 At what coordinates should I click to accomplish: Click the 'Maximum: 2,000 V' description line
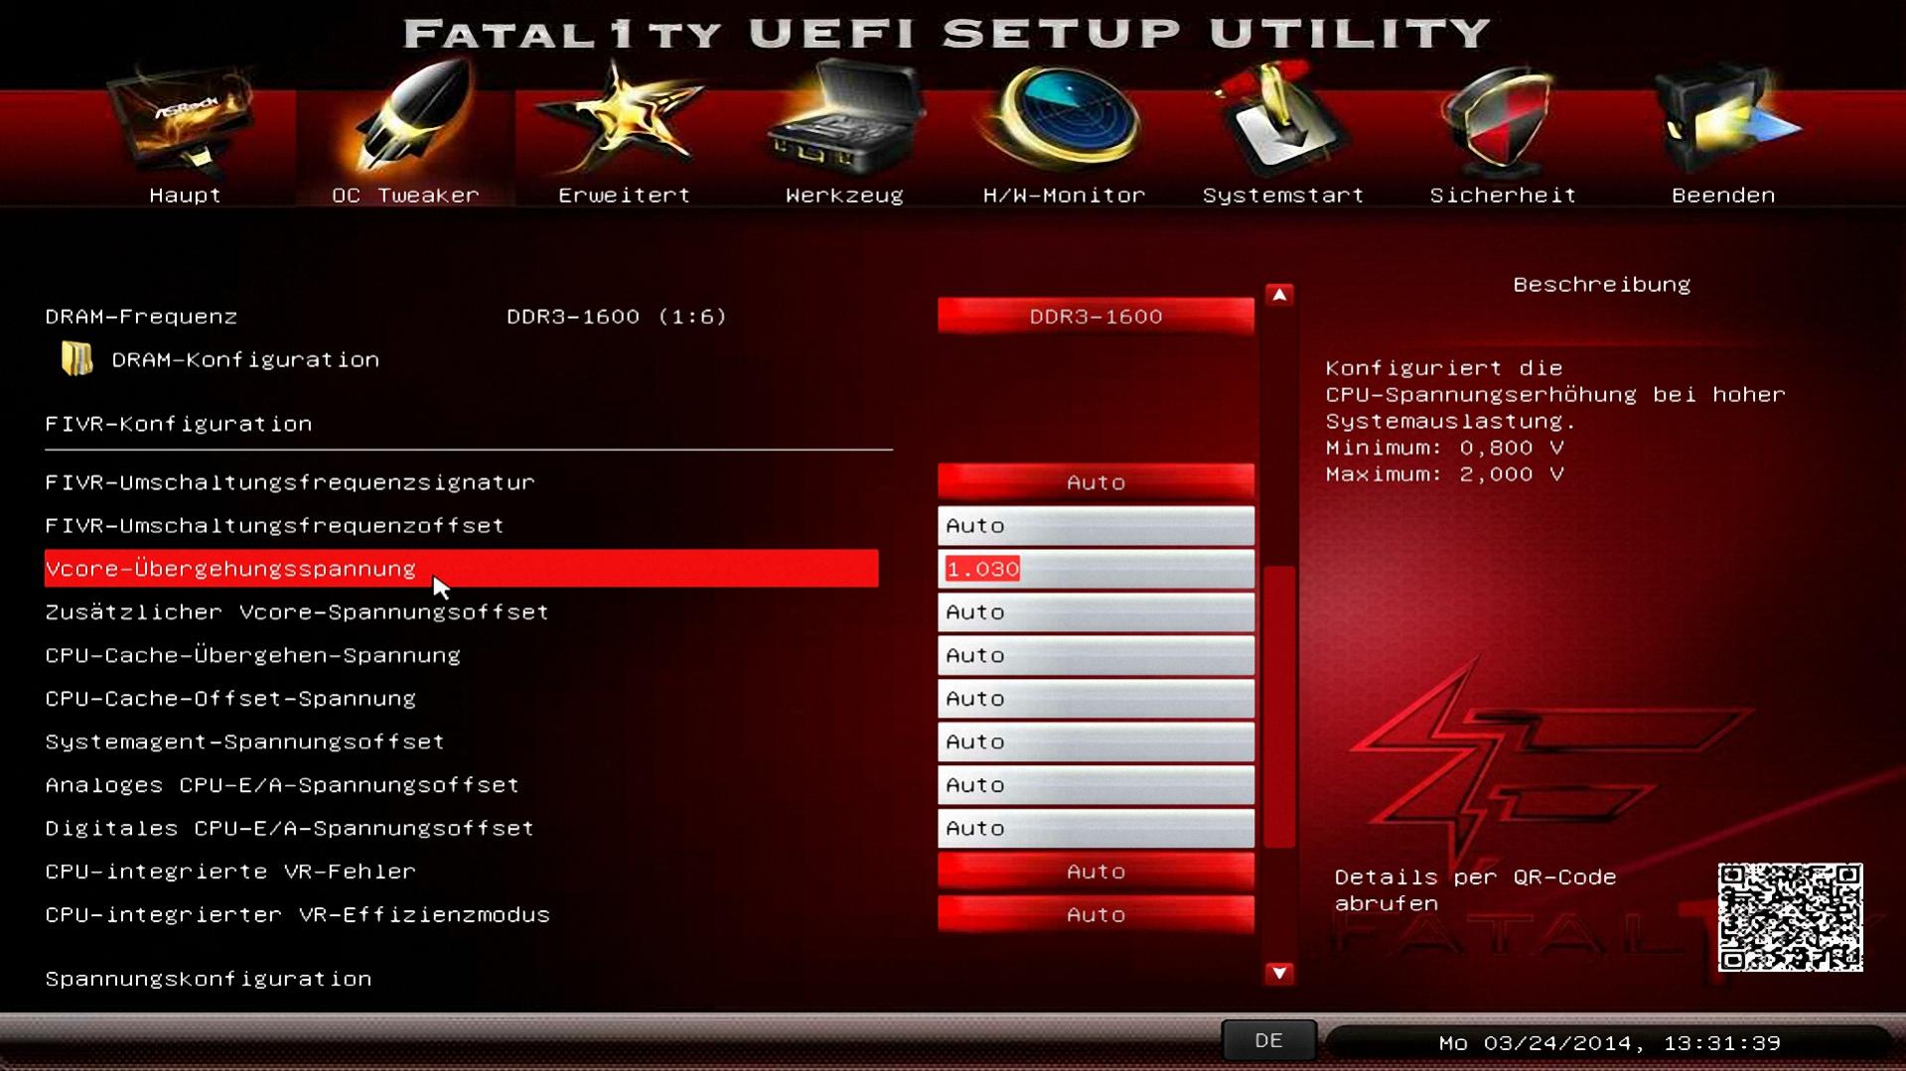[x=1445, y=474]
